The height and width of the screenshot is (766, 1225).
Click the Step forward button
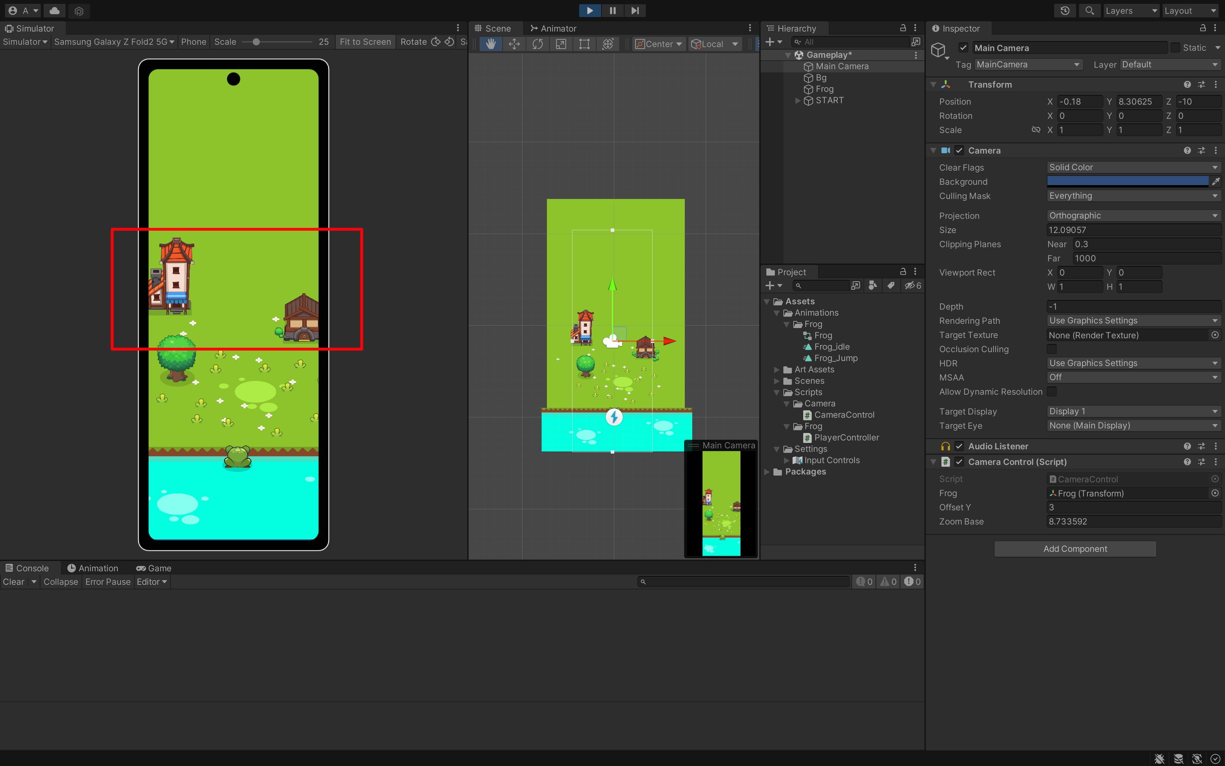[x=635, y=11]
